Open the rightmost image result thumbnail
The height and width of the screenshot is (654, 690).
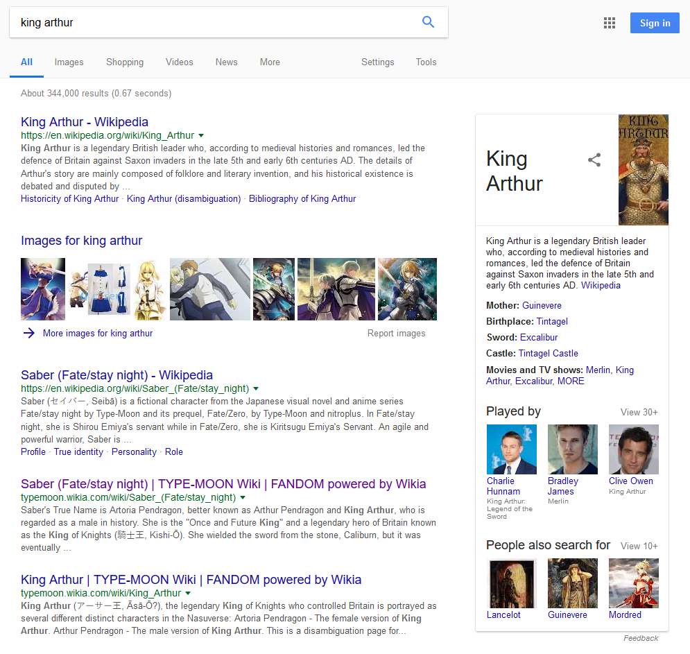408,289
